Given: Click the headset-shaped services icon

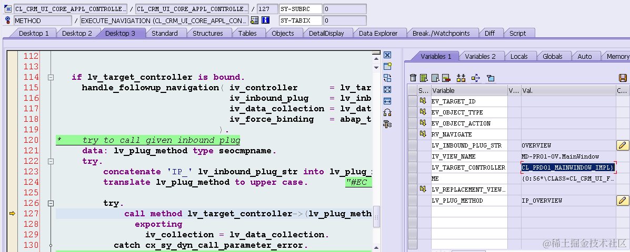Looking at the screenshot, I should tap(387, 112).
